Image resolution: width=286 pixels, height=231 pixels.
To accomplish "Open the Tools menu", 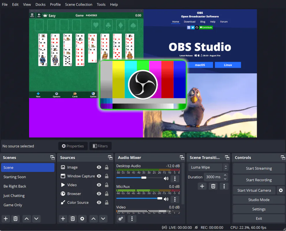I will 101,4.
